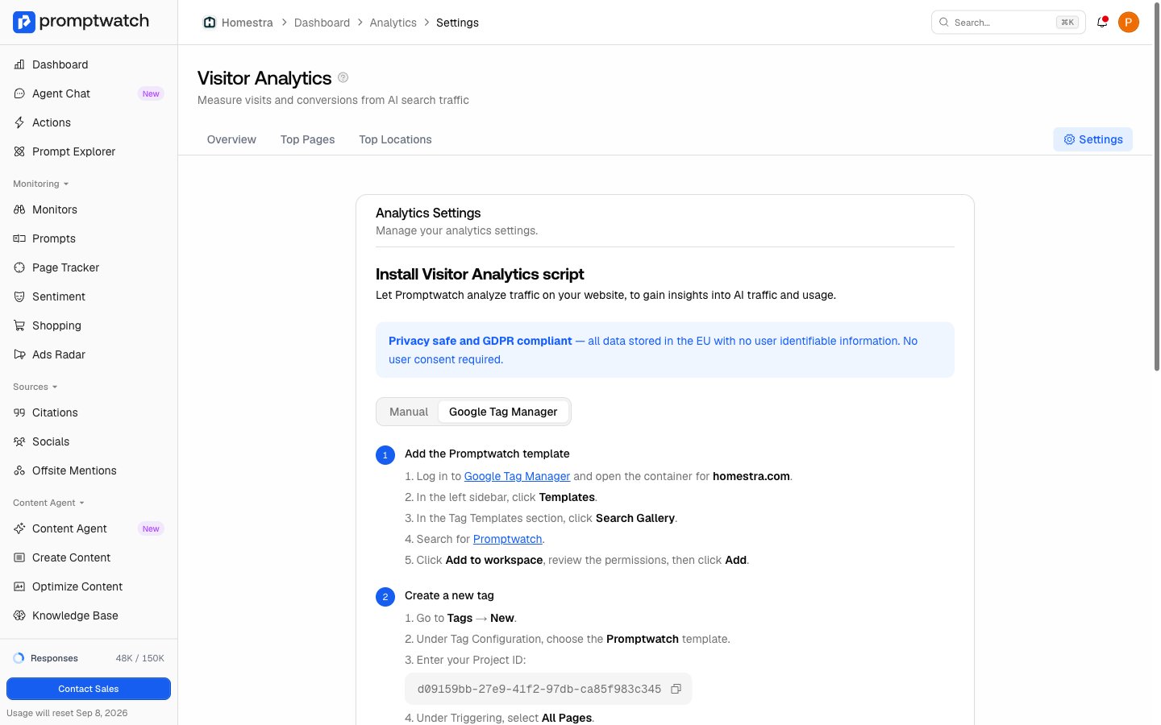Open the orange P user avatar
The width and height of the screenshot is (1161, 725).
(1129, 23)
